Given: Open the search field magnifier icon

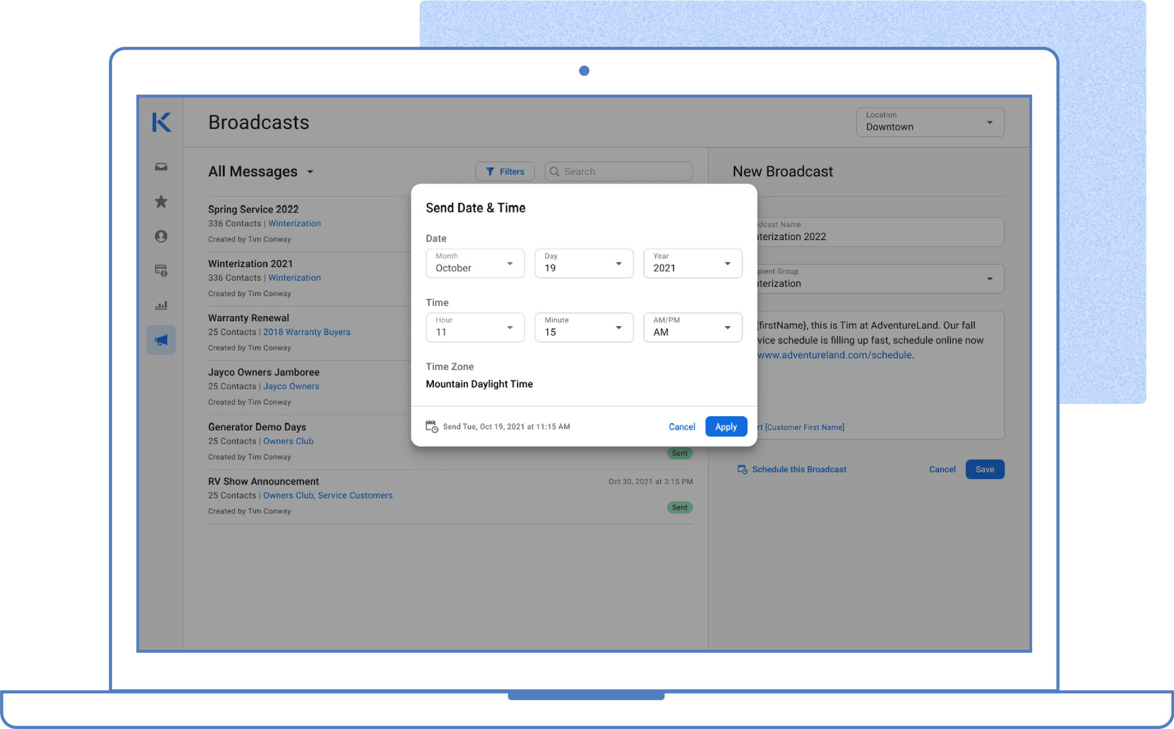Looking at the screenshot, I should pos(554,171).
